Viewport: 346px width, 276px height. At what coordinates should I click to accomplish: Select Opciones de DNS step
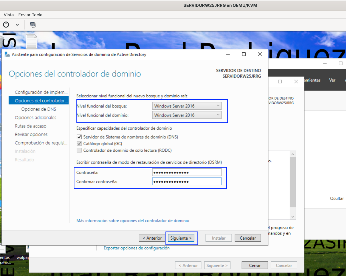point(39,109)
